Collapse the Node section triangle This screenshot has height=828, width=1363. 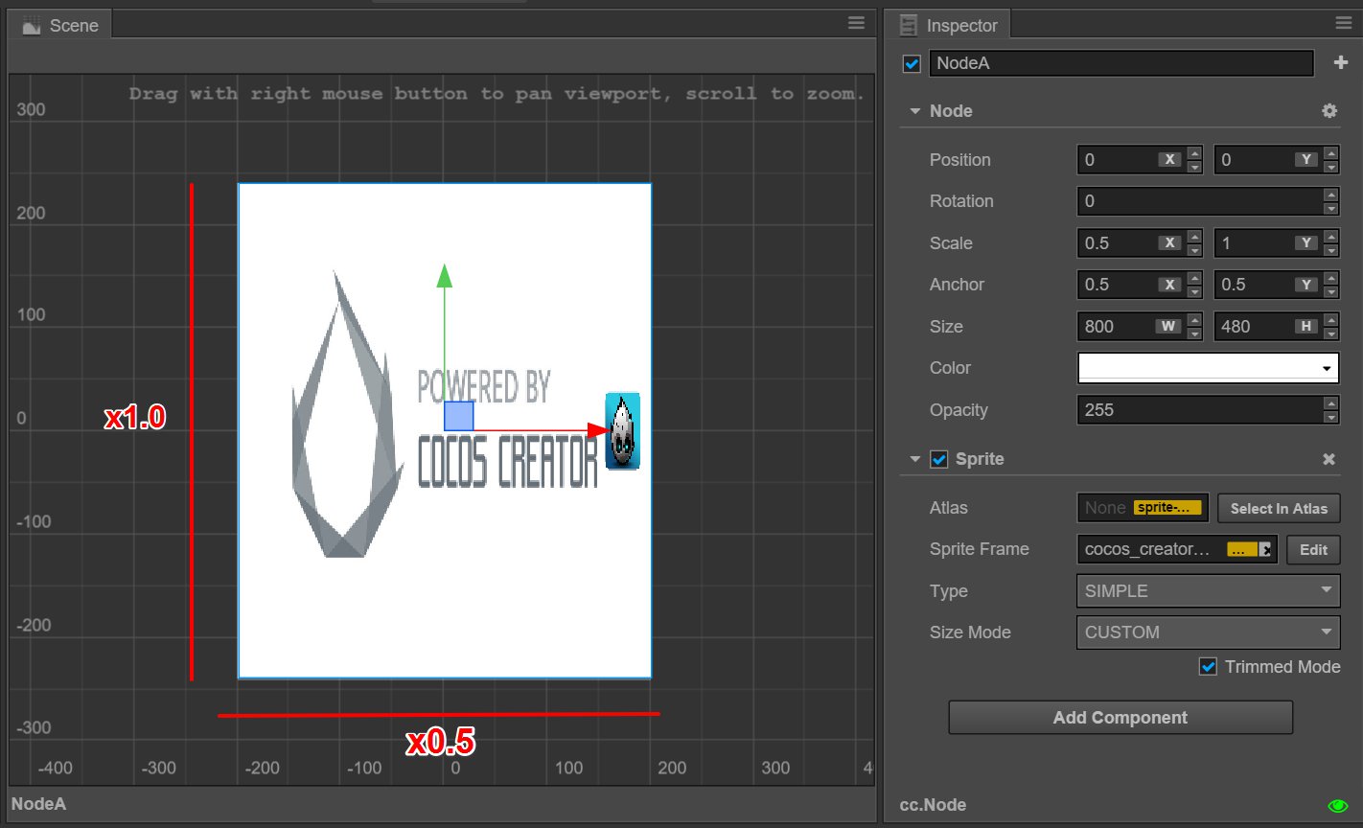[x=915, y=112]
